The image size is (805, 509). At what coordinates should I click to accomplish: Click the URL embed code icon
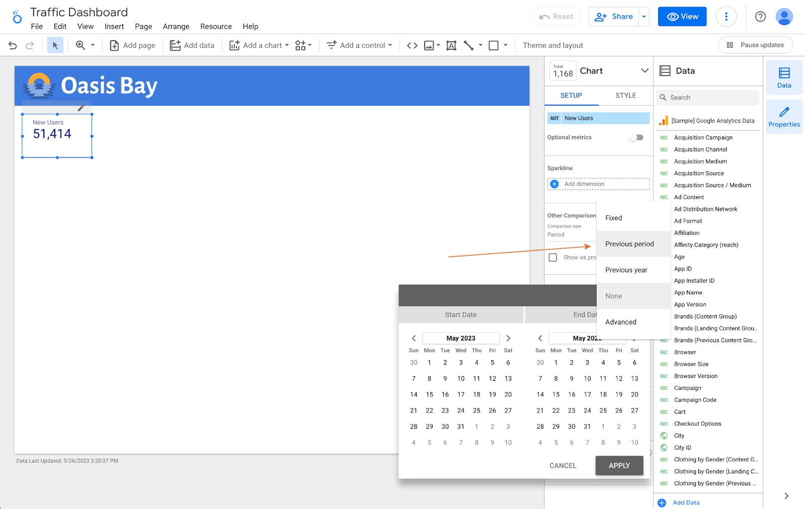click(412, 45)
